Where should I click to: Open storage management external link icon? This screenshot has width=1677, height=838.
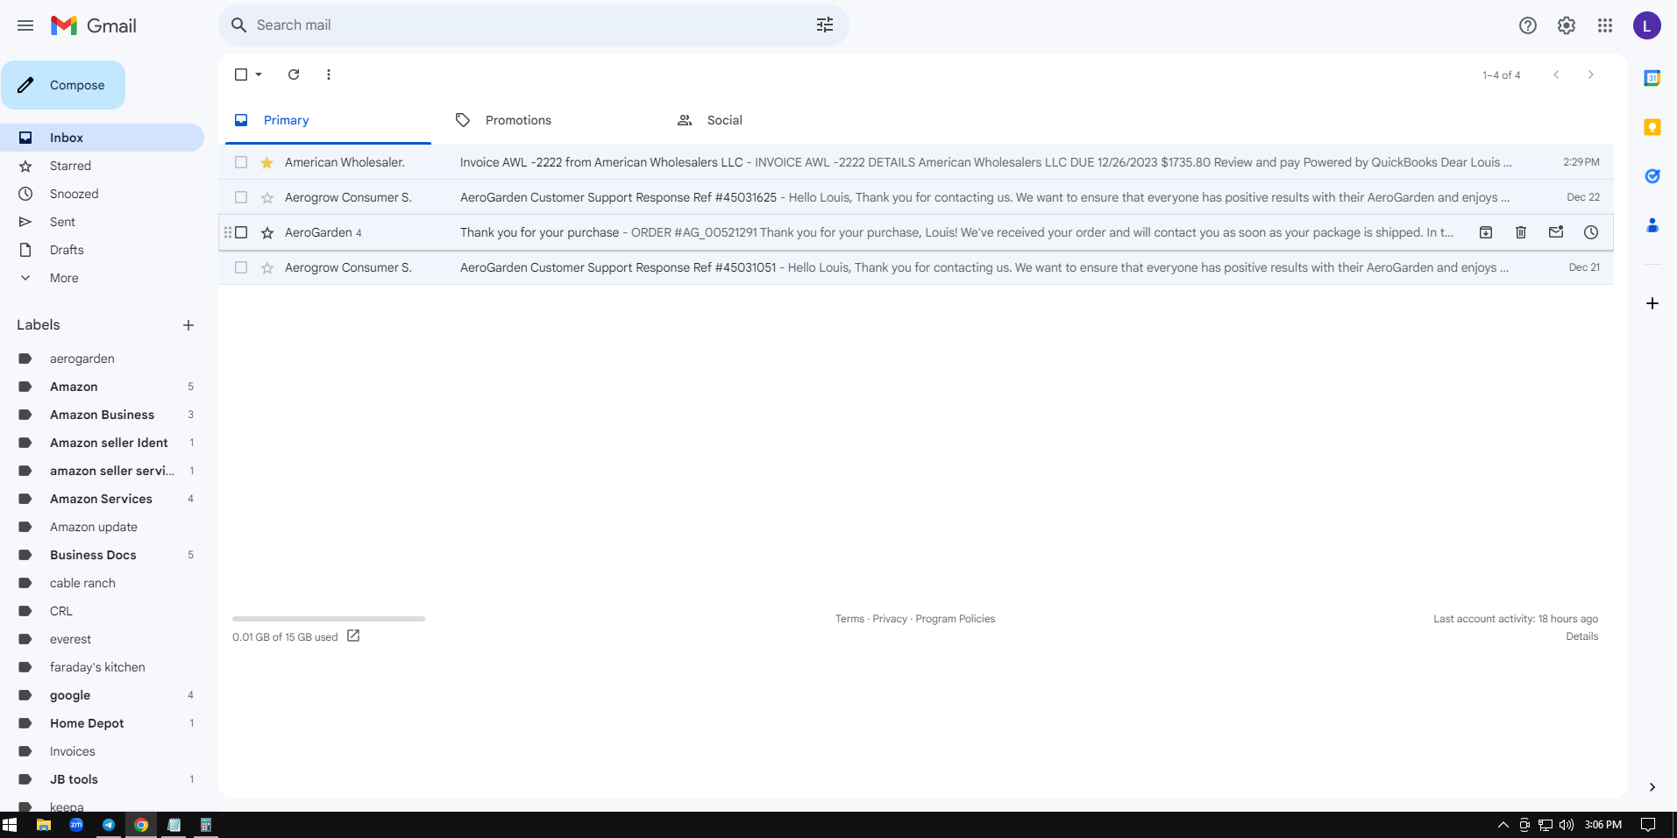click(353, 636)
